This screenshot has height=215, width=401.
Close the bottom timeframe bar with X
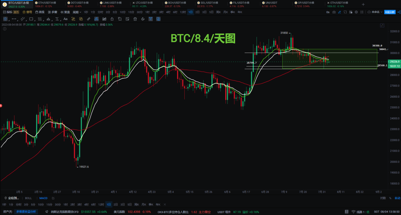tap(165, 205)
